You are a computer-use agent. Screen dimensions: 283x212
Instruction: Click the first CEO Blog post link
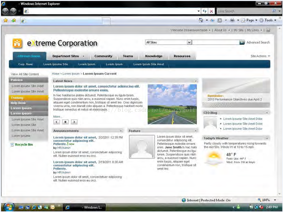point(243,119)
